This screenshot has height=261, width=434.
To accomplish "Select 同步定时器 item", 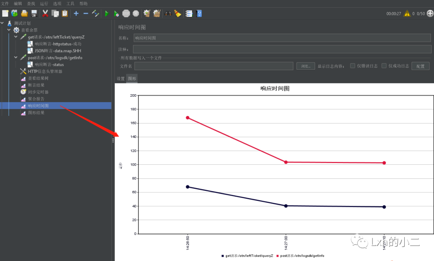I will 38,92.
